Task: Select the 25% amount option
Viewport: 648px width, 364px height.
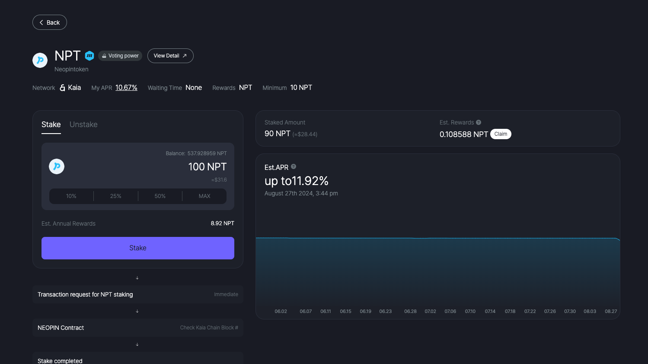Action: coord(116,196)
